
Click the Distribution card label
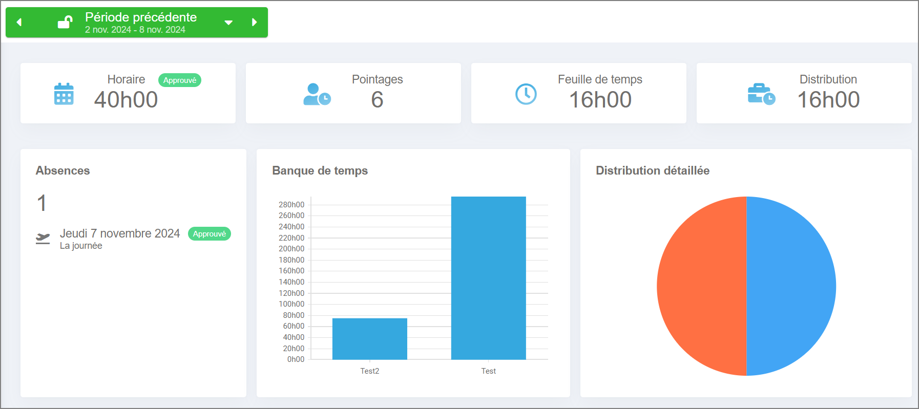pos(828,79)
